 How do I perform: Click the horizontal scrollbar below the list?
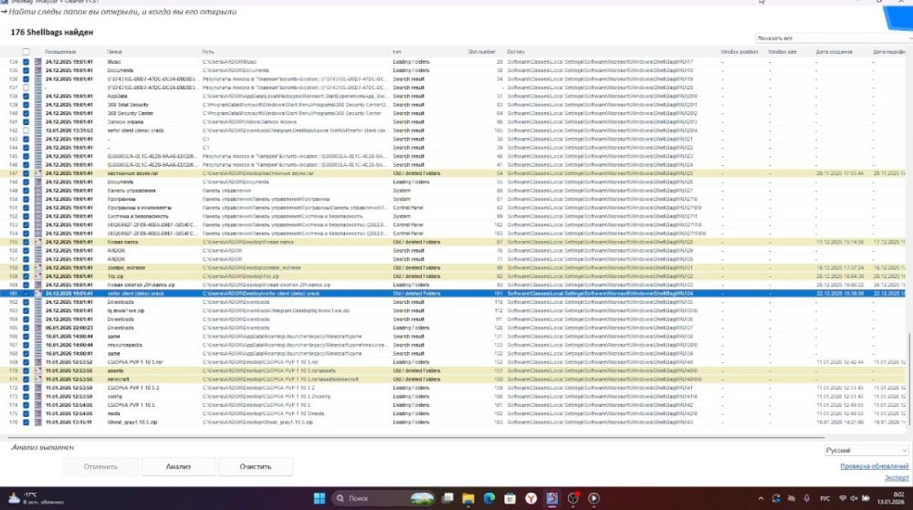coord(416,437)
